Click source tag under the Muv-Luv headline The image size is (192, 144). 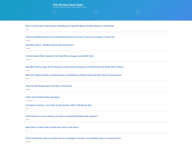point(28,29)
